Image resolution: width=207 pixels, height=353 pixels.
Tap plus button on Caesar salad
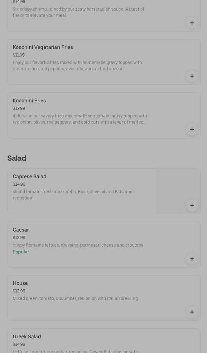192,259
